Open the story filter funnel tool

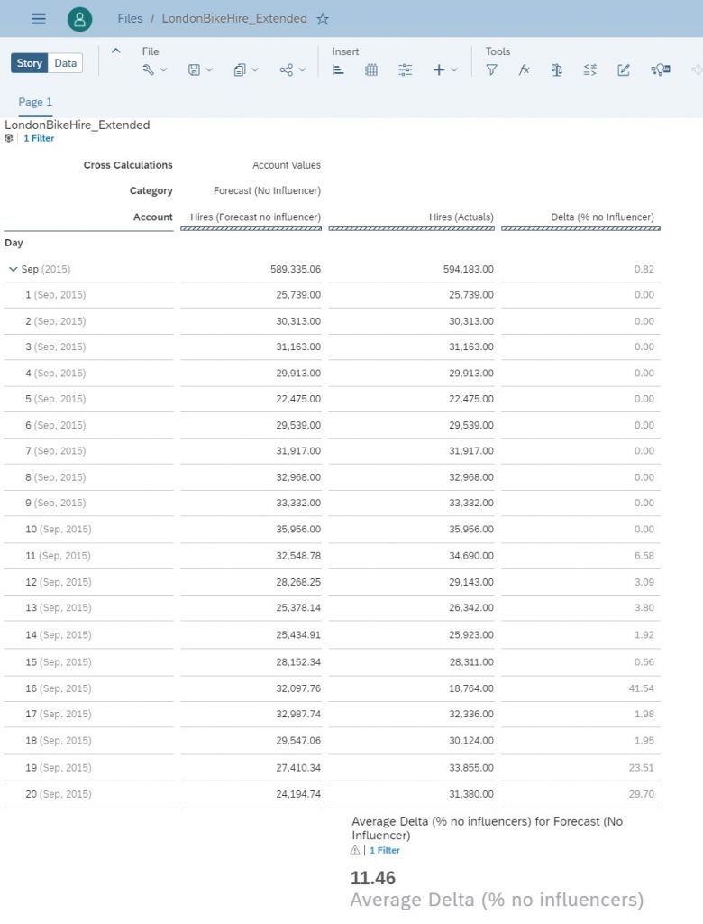pyautogui.click(x=491, y=70)
